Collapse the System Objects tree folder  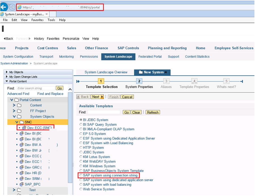pos(14,117)
